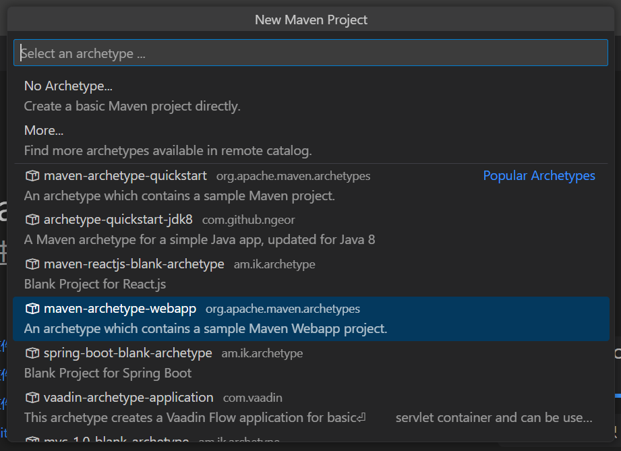The height and width of the screenshot is (451, 621).
Task: Click the spring-boot-blank-archetype package icon
Action: pyautogui.click(x=32, y=353)
